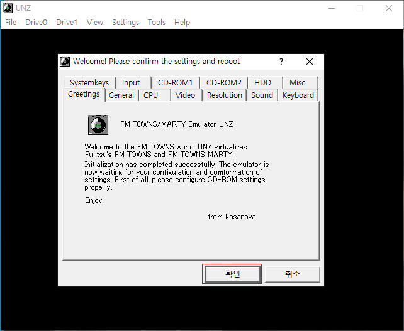The image size is (404, 331).
Task: Click the dialog title bar UNZ icon
Action: point(65,62)
